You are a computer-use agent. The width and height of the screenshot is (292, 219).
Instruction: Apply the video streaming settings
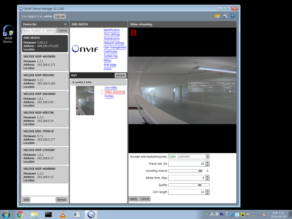133,199
